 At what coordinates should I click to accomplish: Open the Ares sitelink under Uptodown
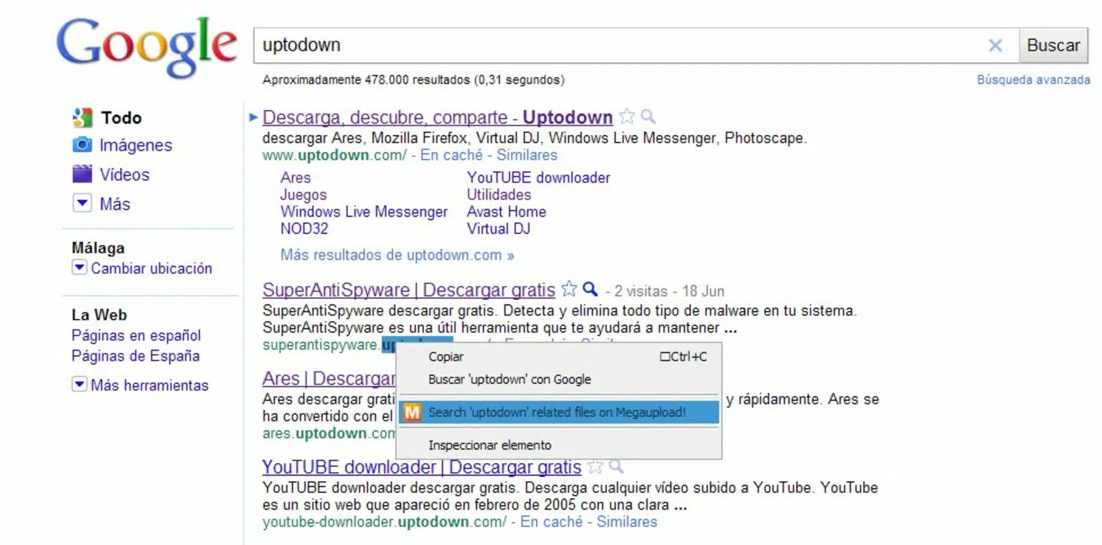(x=295, y=178)
